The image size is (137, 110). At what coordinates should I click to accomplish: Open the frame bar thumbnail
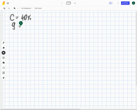pyautogui.click(x=68, y=3)
